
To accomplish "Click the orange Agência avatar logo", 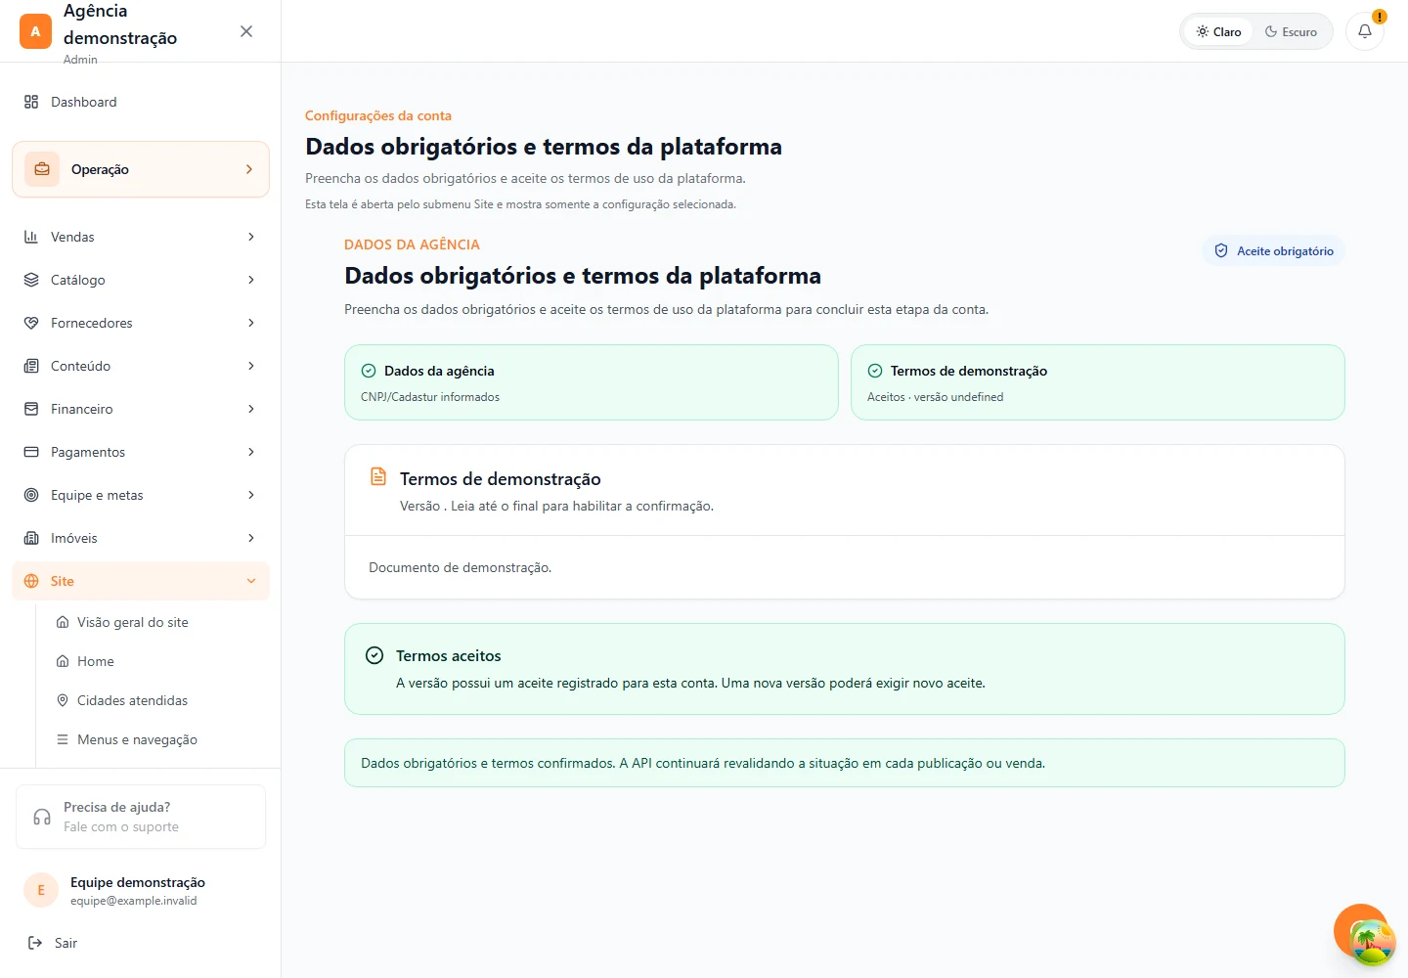I will click(35, 31).
